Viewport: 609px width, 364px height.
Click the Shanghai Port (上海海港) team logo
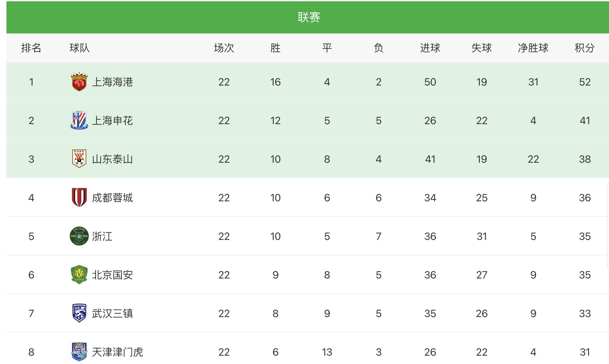[79, 82]
